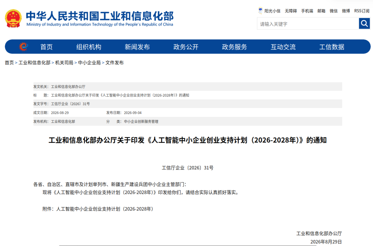Image resolution: width=373 pixels, height=246 pixels.
Task: Click the salutation line starting 各省、自治区
Action: (x=110, y=185)
